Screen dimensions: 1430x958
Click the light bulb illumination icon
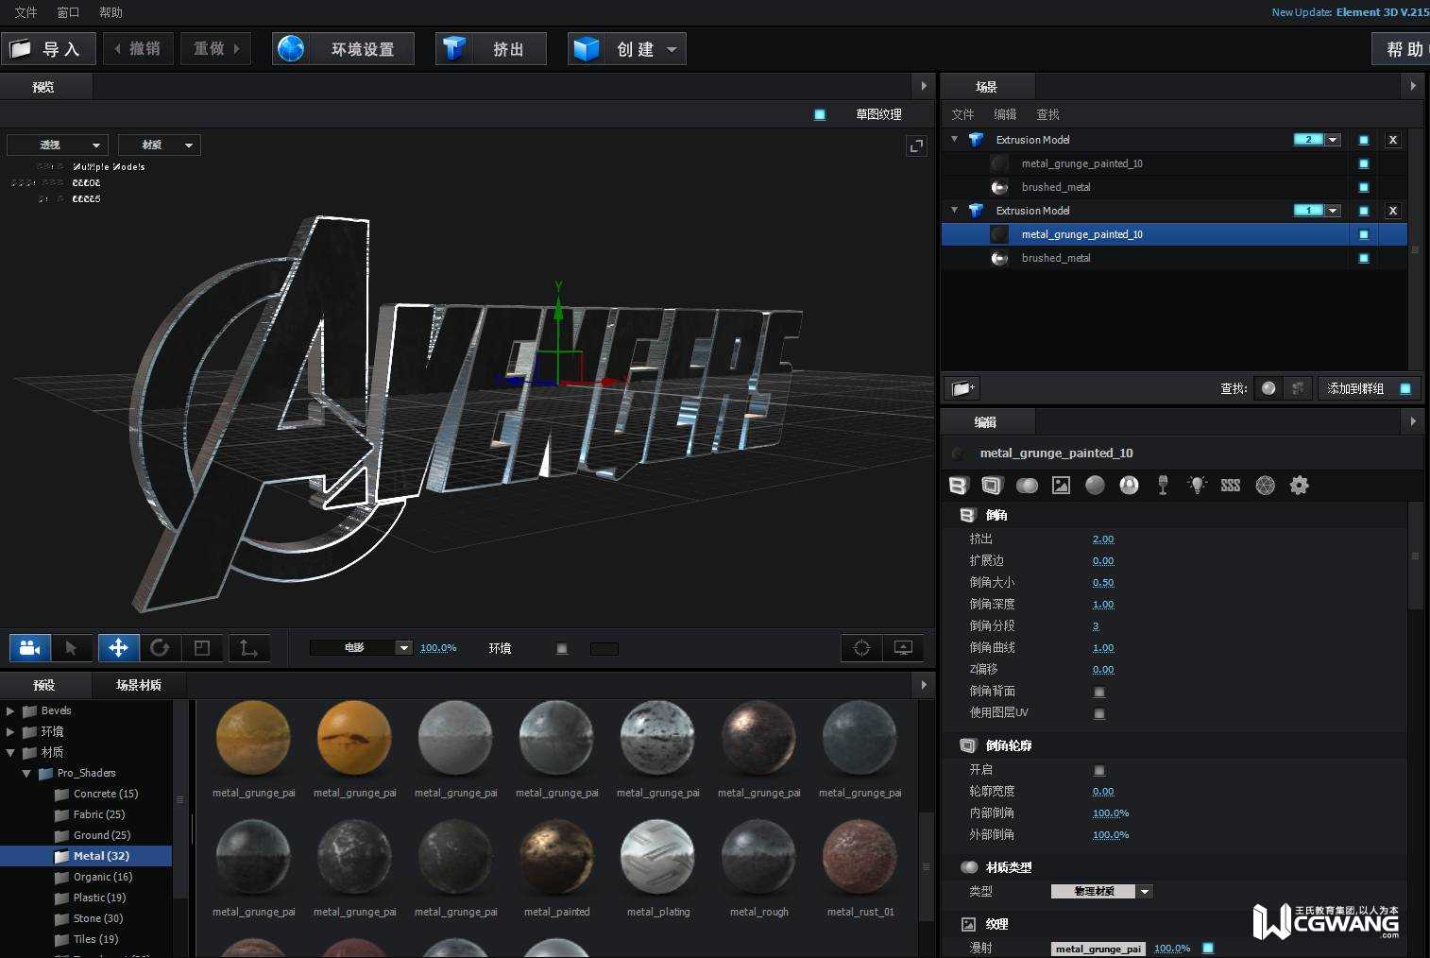tap(1197, 486)
